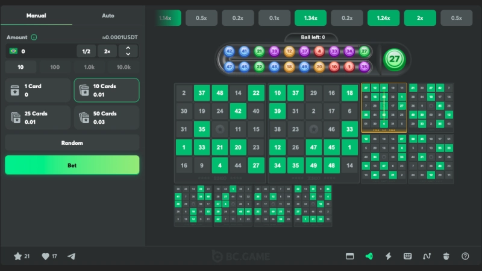
Task: Click the green 2x history result
Action: (420, 18)
